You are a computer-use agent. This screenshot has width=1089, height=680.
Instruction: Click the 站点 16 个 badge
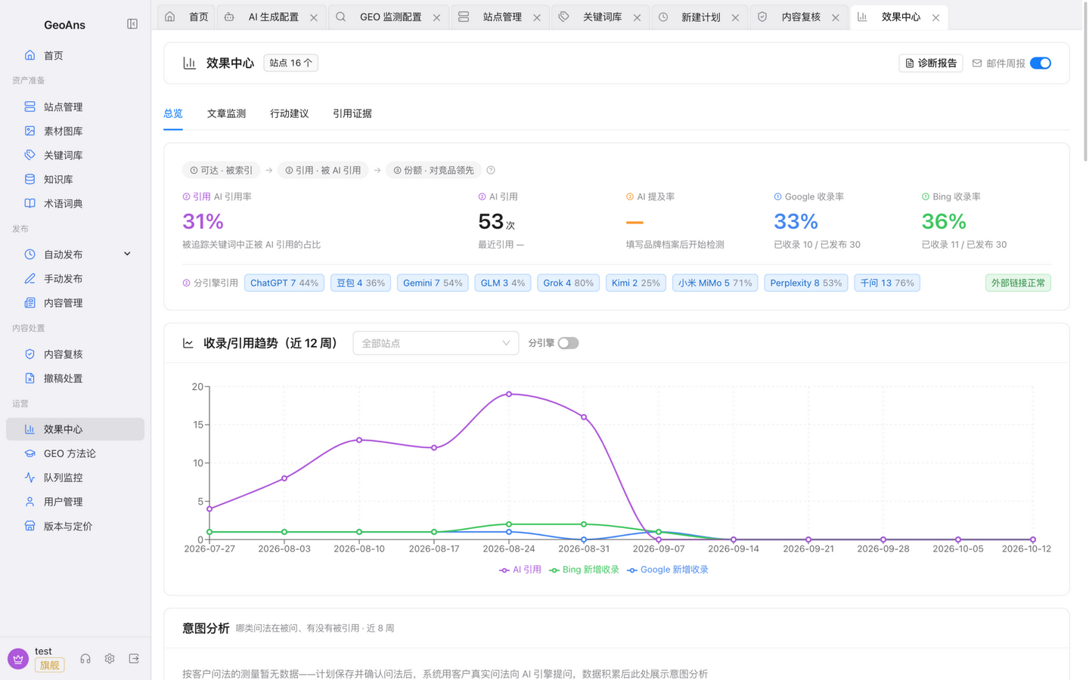(x=290, y=63)
